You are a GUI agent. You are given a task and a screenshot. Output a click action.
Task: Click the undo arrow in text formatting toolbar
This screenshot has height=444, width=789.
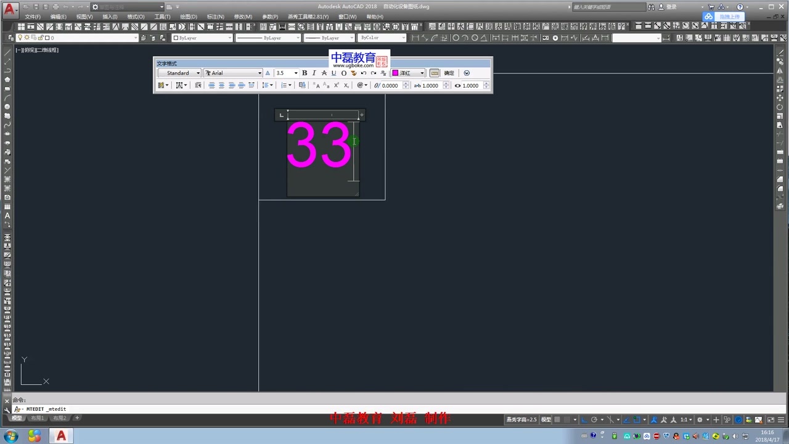coord(364,73)
